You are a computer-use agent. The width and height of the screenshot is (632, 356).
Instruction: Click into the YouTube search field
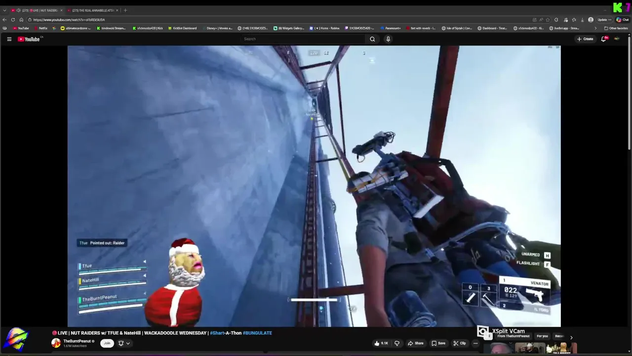tap(303, 39)
